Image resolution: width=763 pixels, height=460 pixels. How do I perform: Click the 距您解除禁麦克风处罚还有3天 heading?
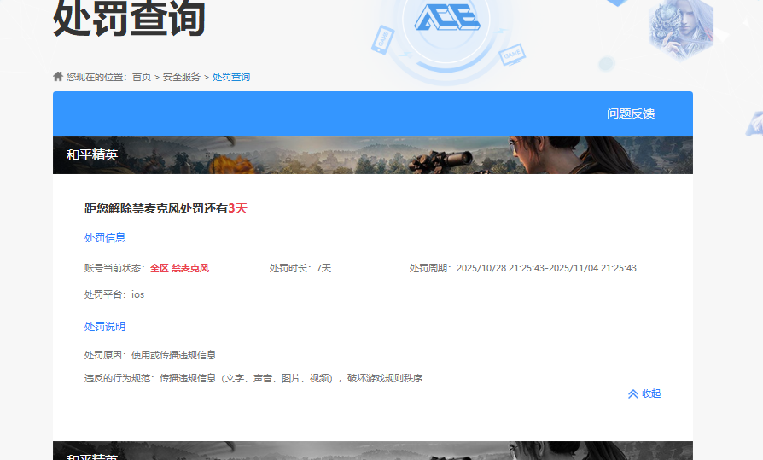coord(166,208)
